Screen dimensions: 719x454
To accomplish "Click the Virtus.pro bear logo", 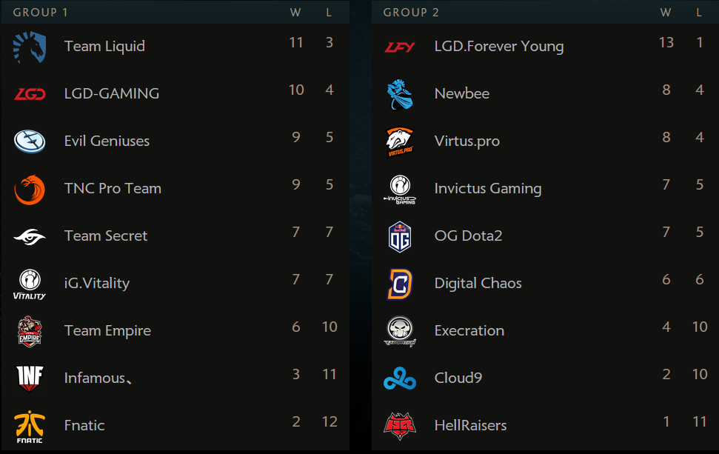I will [x=400, y=141].
